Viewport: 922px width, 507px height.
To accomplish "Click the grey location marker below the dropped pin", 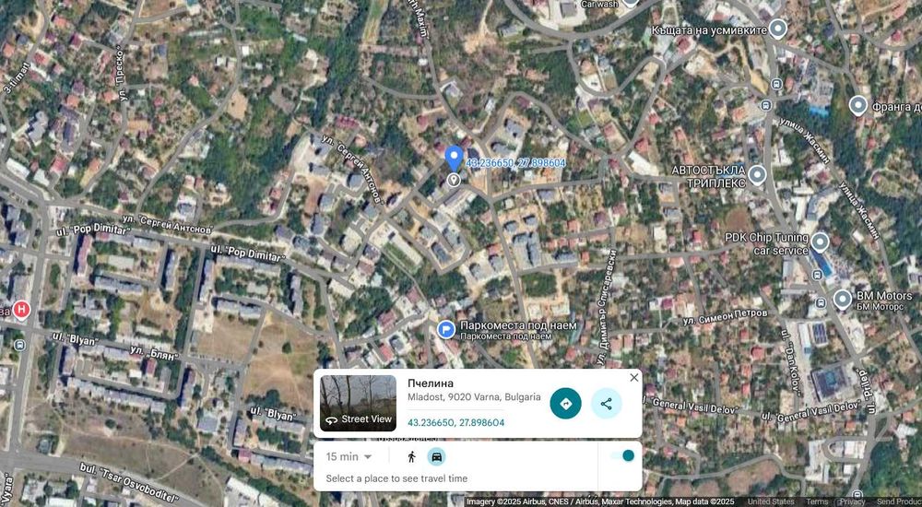I will 454,180.
